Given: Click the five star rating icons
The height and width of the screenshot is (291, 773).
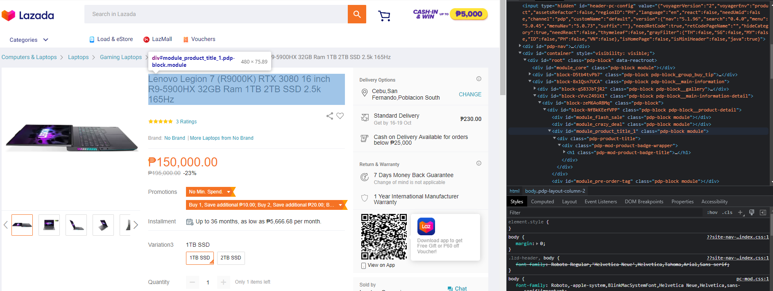Looking at the screenshot, I should [x=161, y=122].
